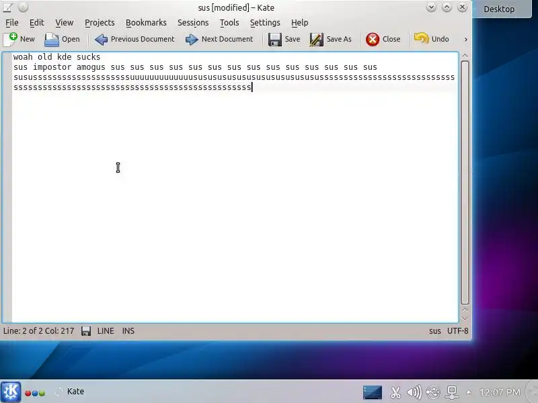The width and height of the screenshot is (538, 403).
Task: Click the round pin button in titlebar
Action: point(23,7)
